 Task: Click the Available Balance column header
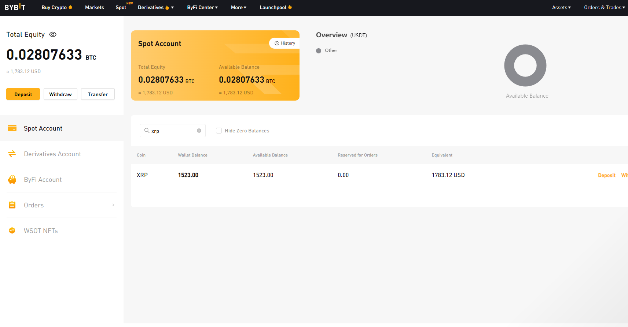[x=270, y=155]
